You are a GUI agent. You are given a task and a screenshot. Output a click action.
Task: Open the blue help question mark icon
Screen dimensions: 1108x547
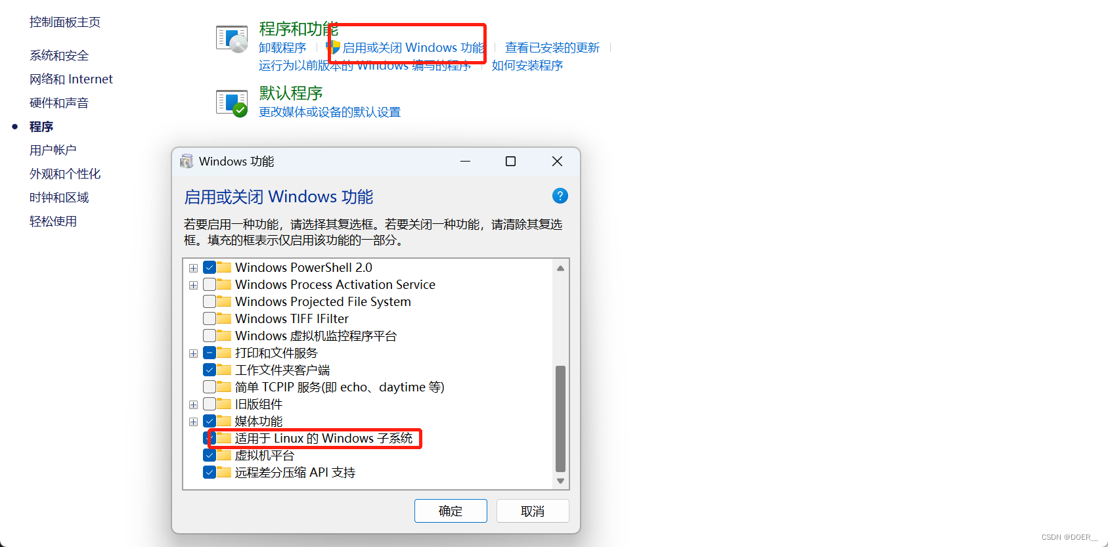point(560,196)
